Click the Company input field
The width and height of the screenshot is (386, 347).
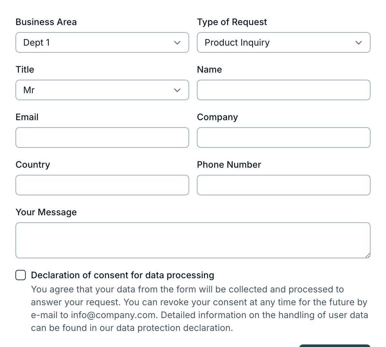283,138
